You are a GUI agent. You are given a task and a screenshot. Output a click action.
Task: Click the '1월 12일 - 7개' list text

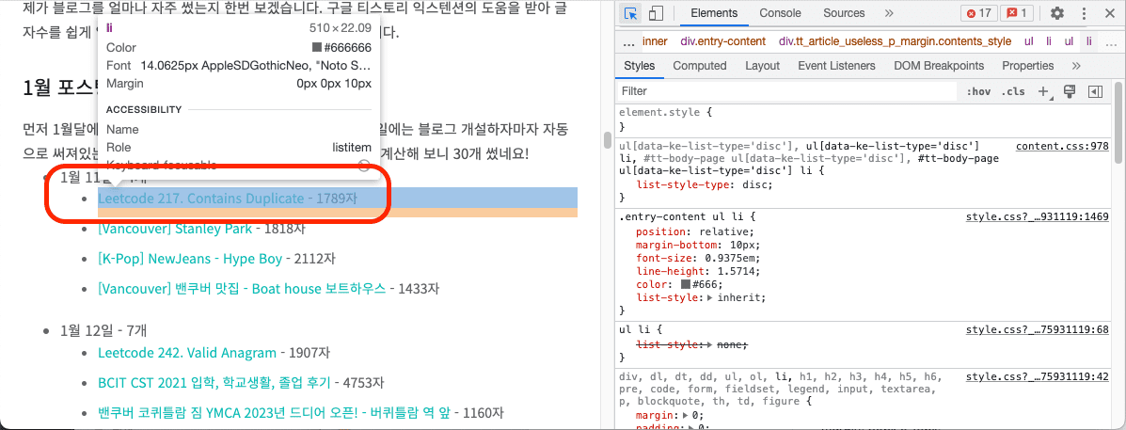103,330
